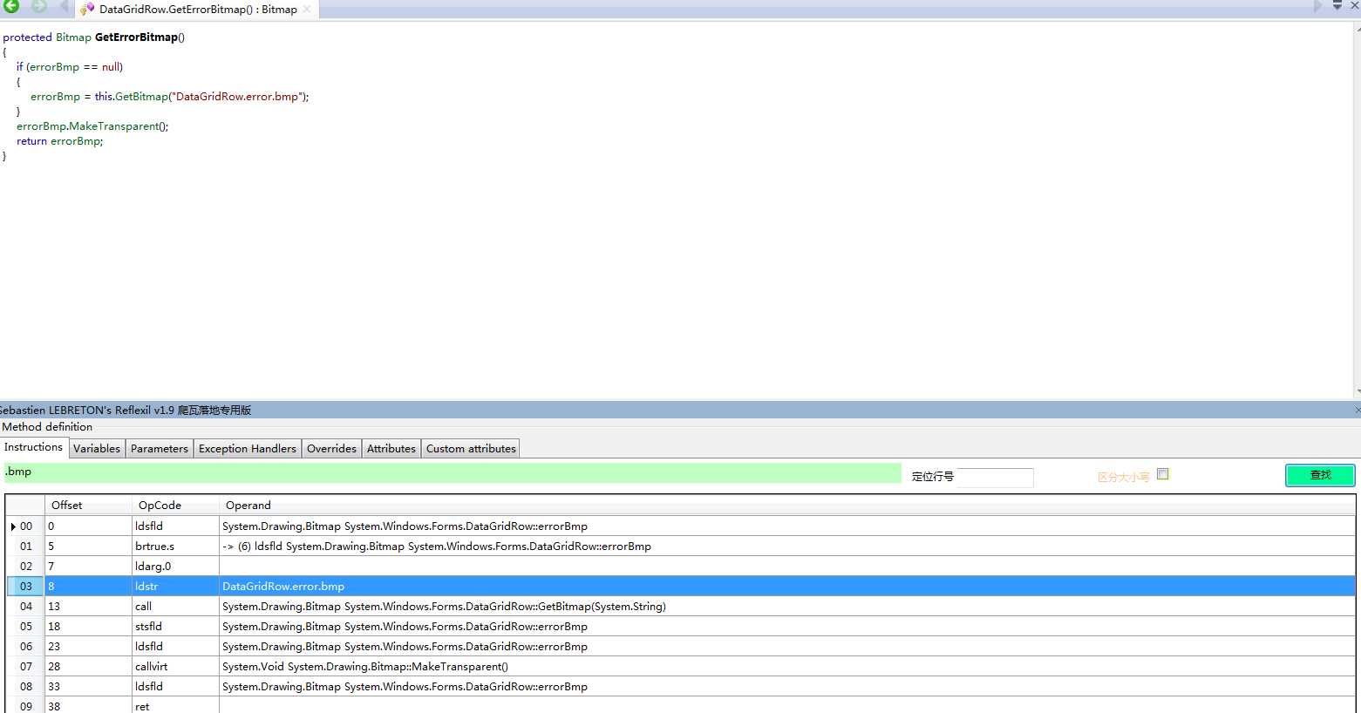Image resolution: width=1361 pixels, height=713 pixels.
Task: Toggle the 区分大小写 case-sensitive checkbox
Action: (1162, 474)
